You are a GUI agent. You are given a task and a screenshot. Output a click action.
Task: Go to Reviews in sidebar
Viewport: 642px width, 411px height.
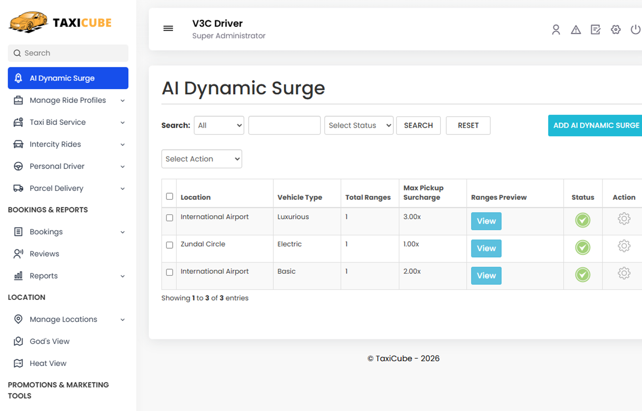(44, 253)
